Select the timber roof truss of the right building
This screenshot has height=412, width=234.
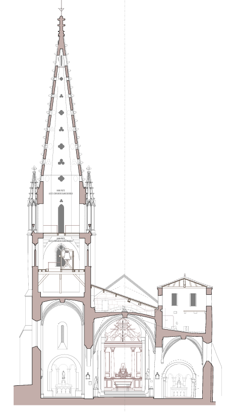[185, 282]
